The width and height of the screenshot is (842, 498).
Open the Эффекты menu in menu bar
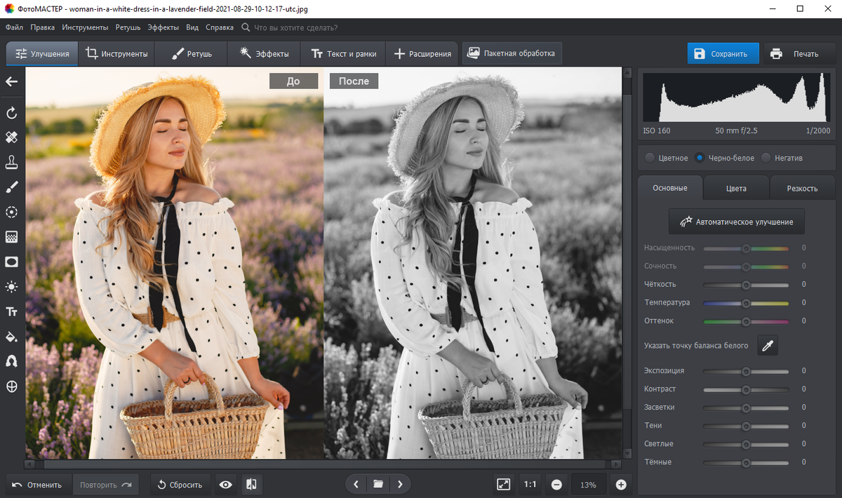pos(163,27)
